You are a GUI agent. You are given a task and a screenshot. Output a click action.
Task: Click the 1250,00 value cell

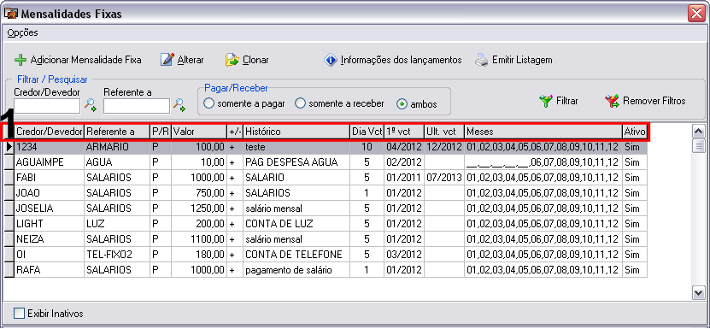[x=199, y=209]
